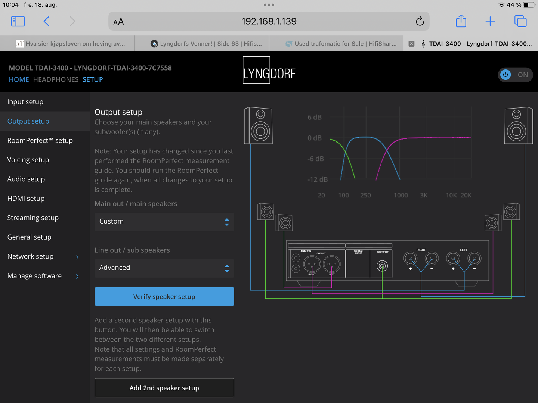This screenshot has width=538, height=403.
Task: Click the outer left subwoofer icon
Action: point(266,212)
